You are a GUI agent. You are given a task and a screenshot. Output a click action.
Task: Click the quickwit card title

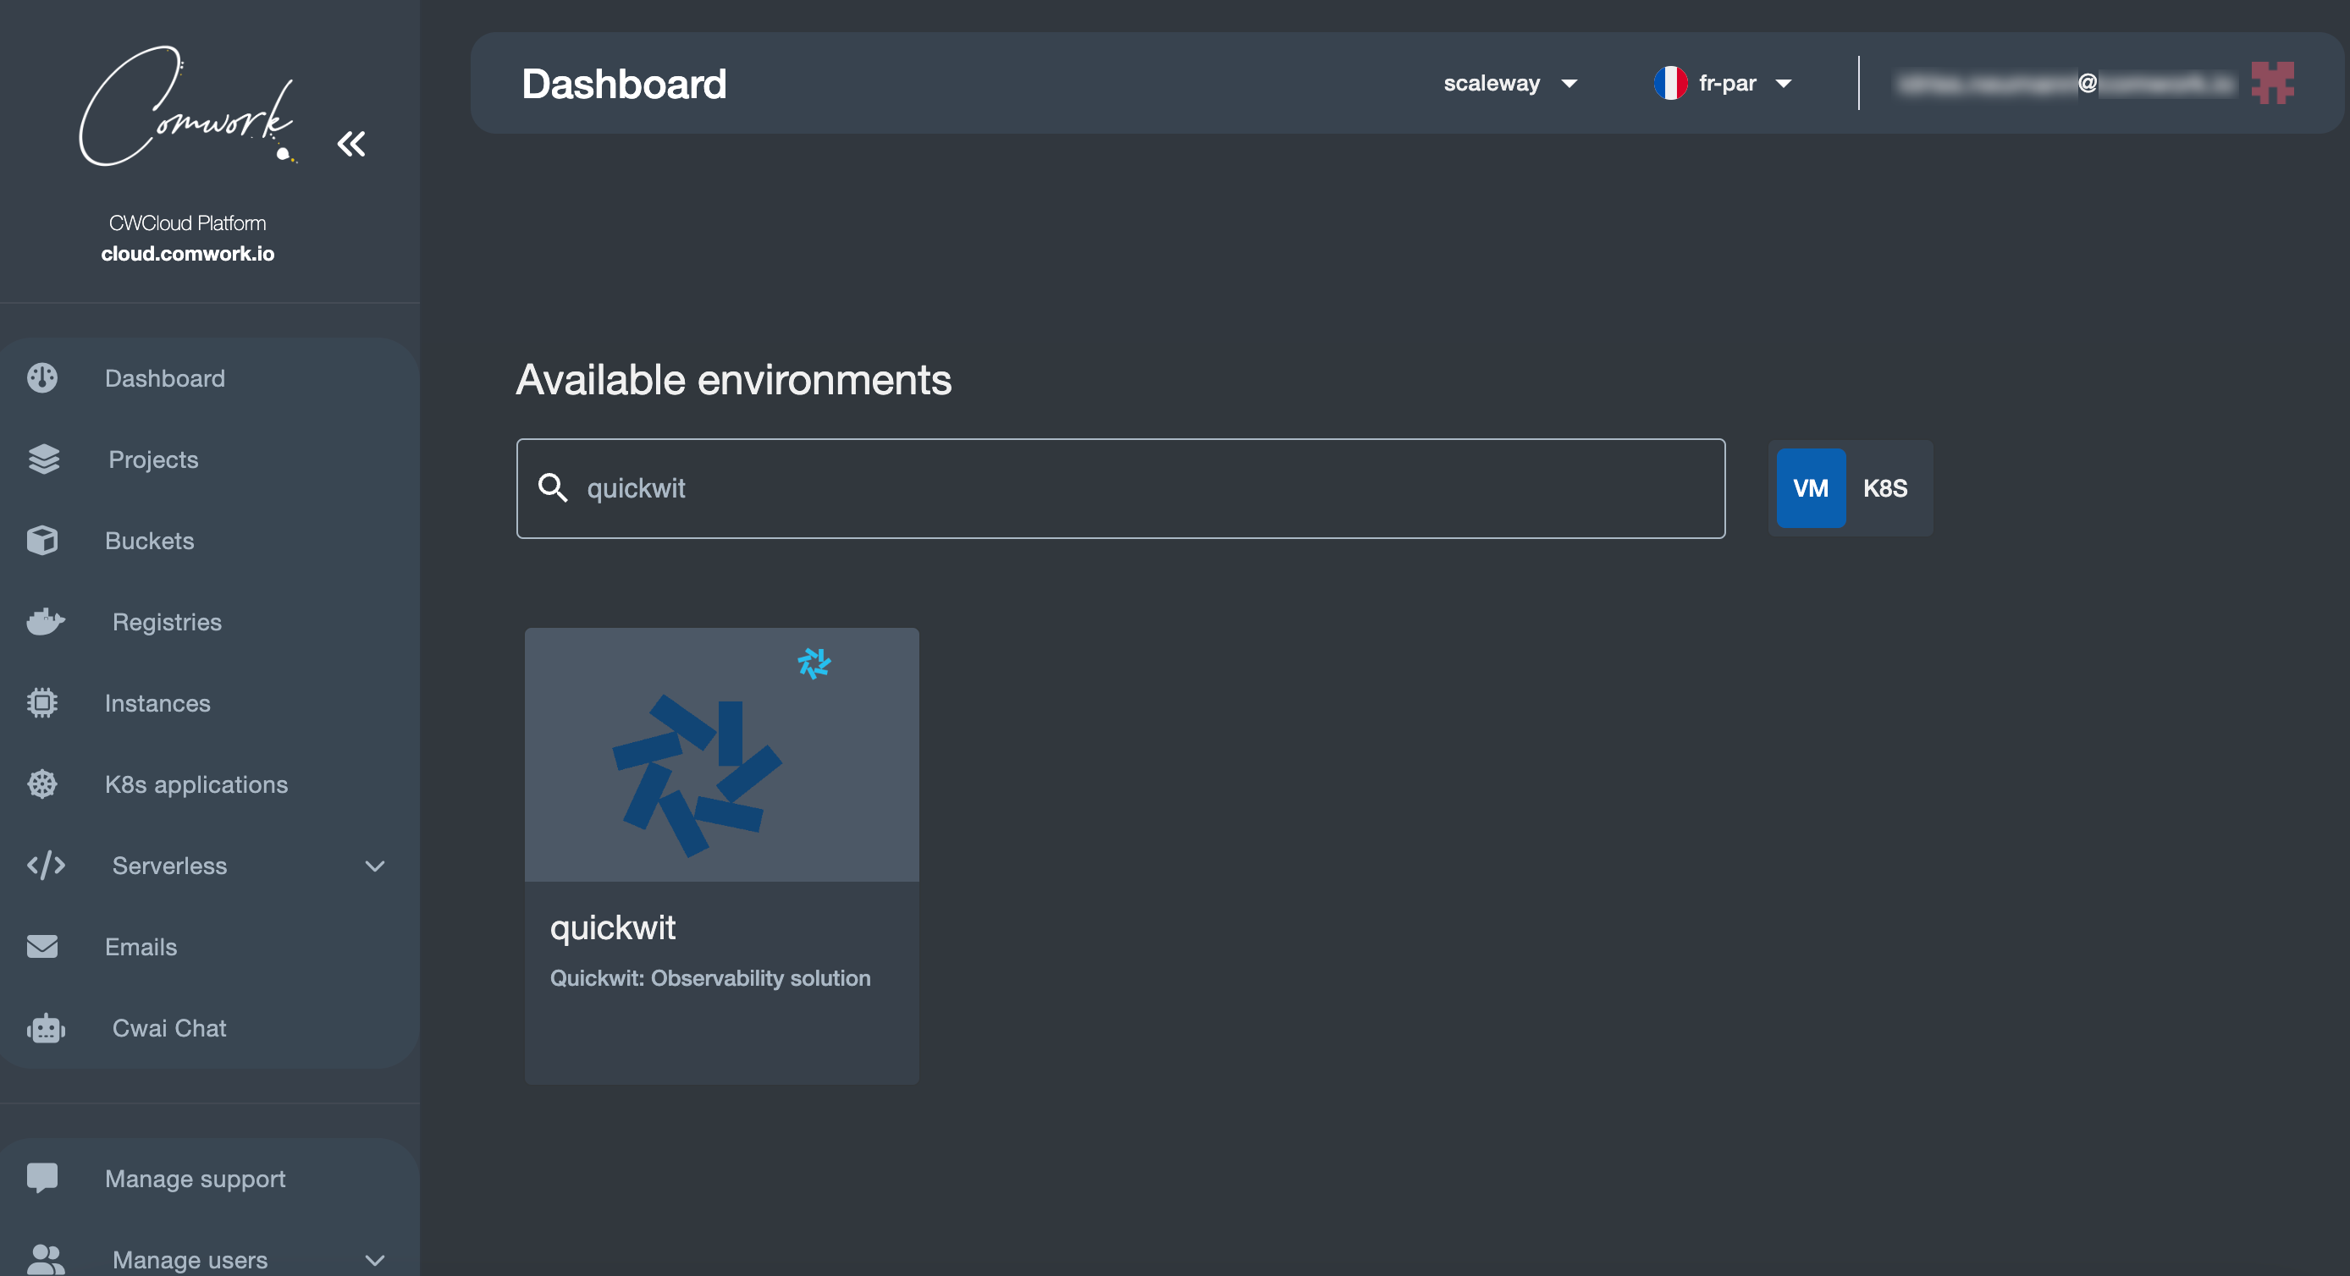click(613, 927)
